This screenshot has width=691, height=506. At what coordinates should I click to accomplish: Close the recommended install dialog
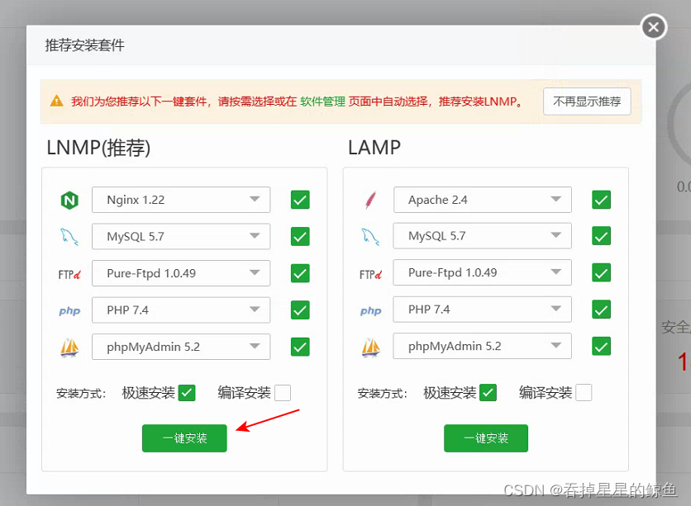pyautogui.click(x=654, y=27)
